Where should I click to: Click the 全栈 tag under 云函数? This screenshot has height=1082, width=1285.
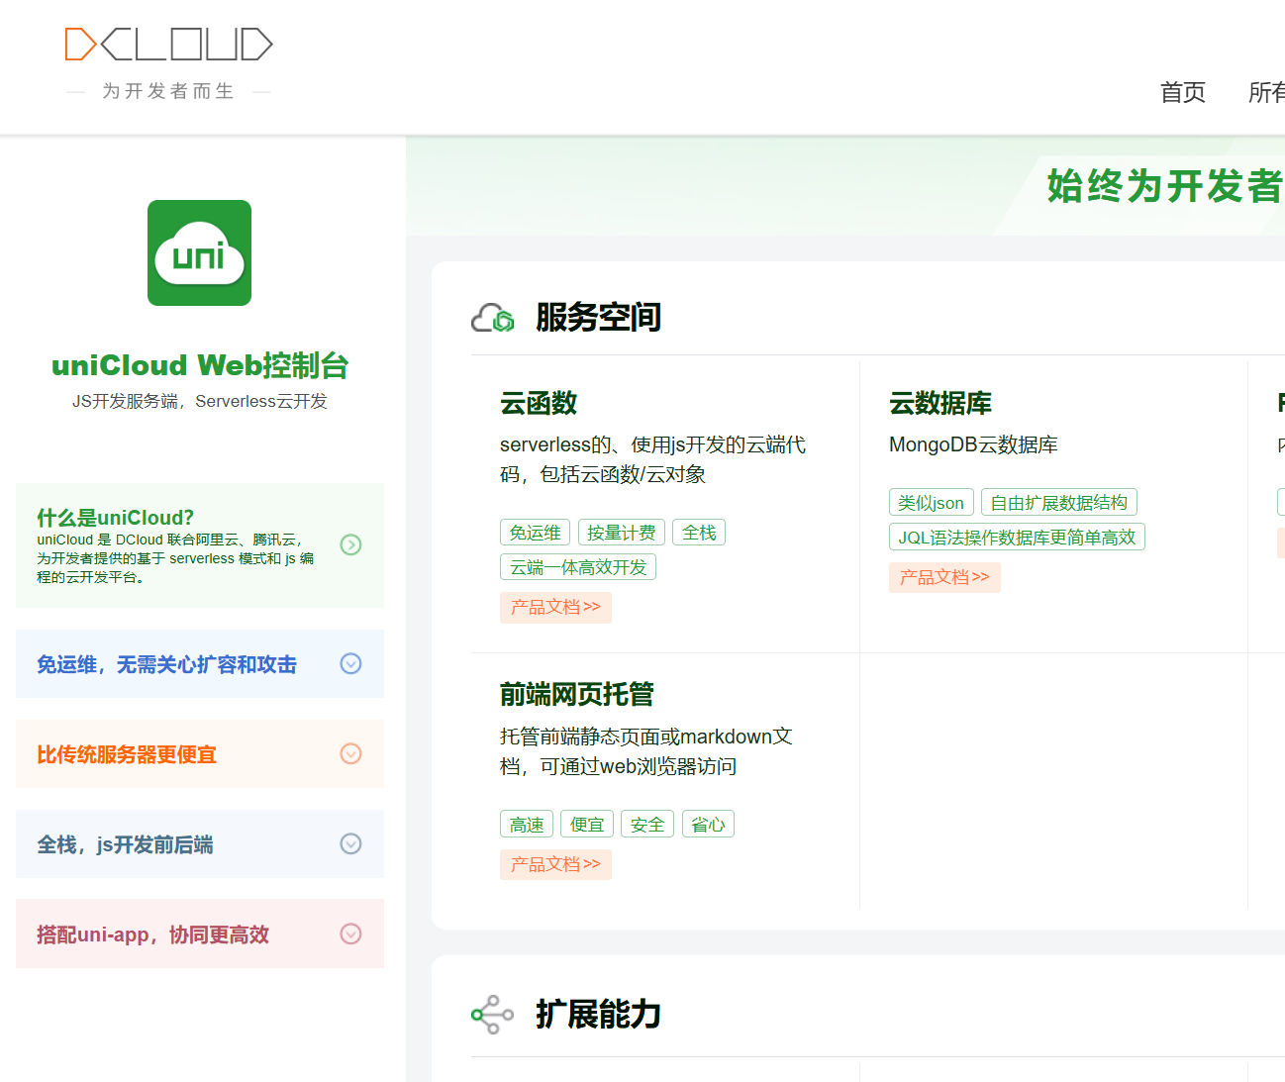coord(699,533)
